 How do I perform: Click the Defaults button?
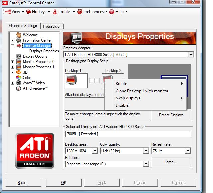tap(178, 183)
